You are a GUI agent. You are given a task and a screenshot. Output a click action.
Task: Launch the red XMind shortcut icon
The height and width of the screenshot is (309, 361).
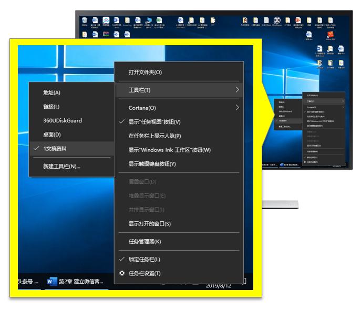pos(330,36)
